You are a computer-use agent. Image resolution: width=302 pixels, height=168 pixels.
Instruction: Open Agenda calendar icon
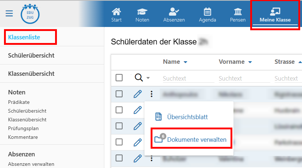(207, 15)
